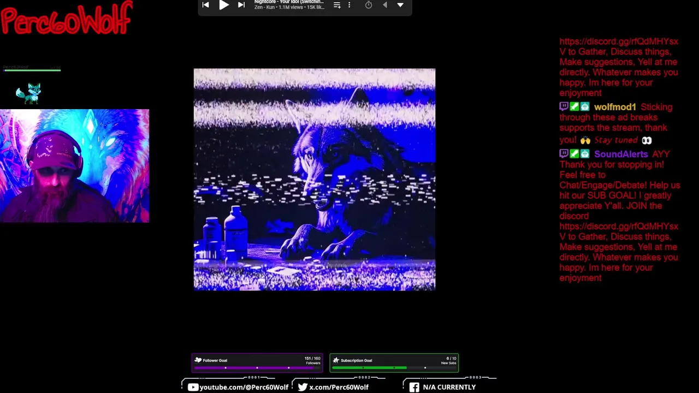
Task: Open the three-dot more options menu
Action: [x=349, y=5]
